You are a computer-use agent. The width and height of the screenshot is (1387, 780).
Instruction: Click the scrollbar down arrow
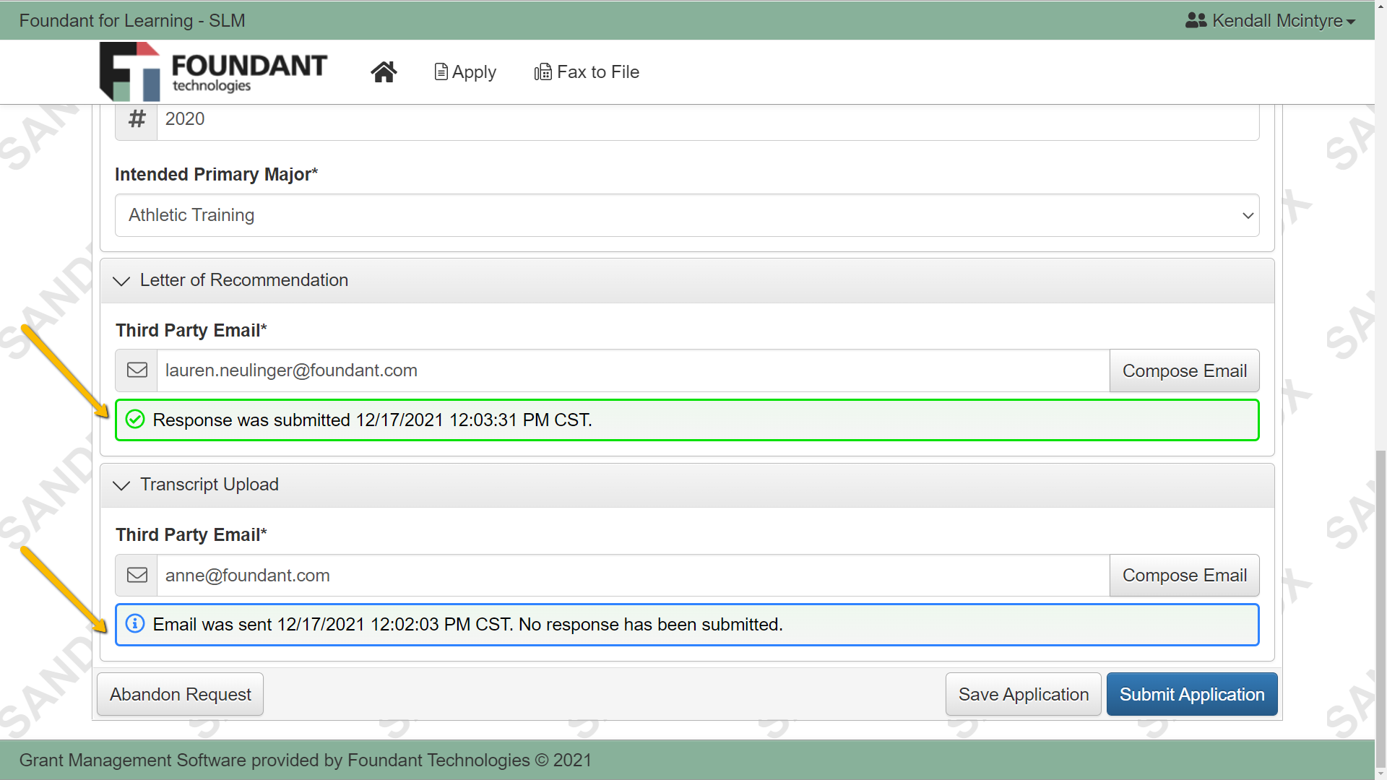[1380, 773]
